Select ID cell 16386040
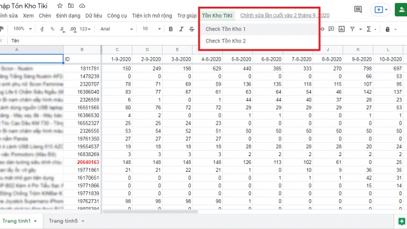This screenshot has width=407, height=229. pos(82,92)
